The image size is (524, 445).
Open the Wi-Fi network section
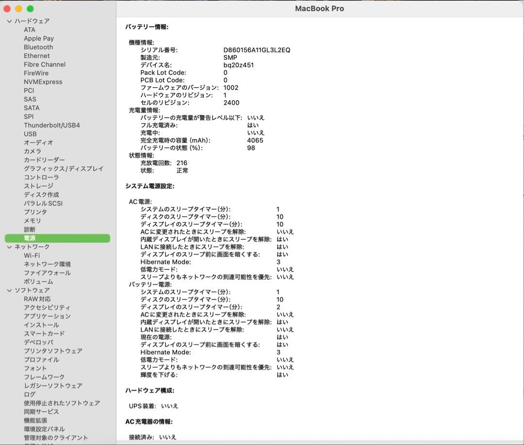[33, 255]
